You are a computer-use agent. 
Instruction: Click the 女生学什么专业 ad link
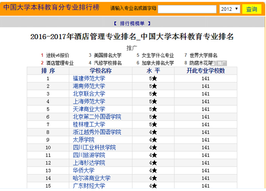coord(158,56)
